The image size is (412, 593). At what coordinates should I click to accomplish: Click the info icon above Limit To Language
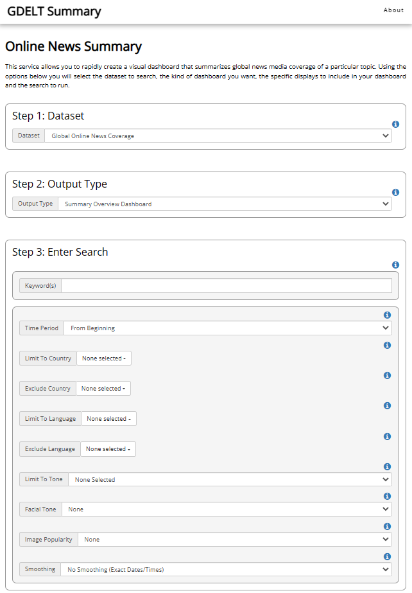(x=387, y=405)
